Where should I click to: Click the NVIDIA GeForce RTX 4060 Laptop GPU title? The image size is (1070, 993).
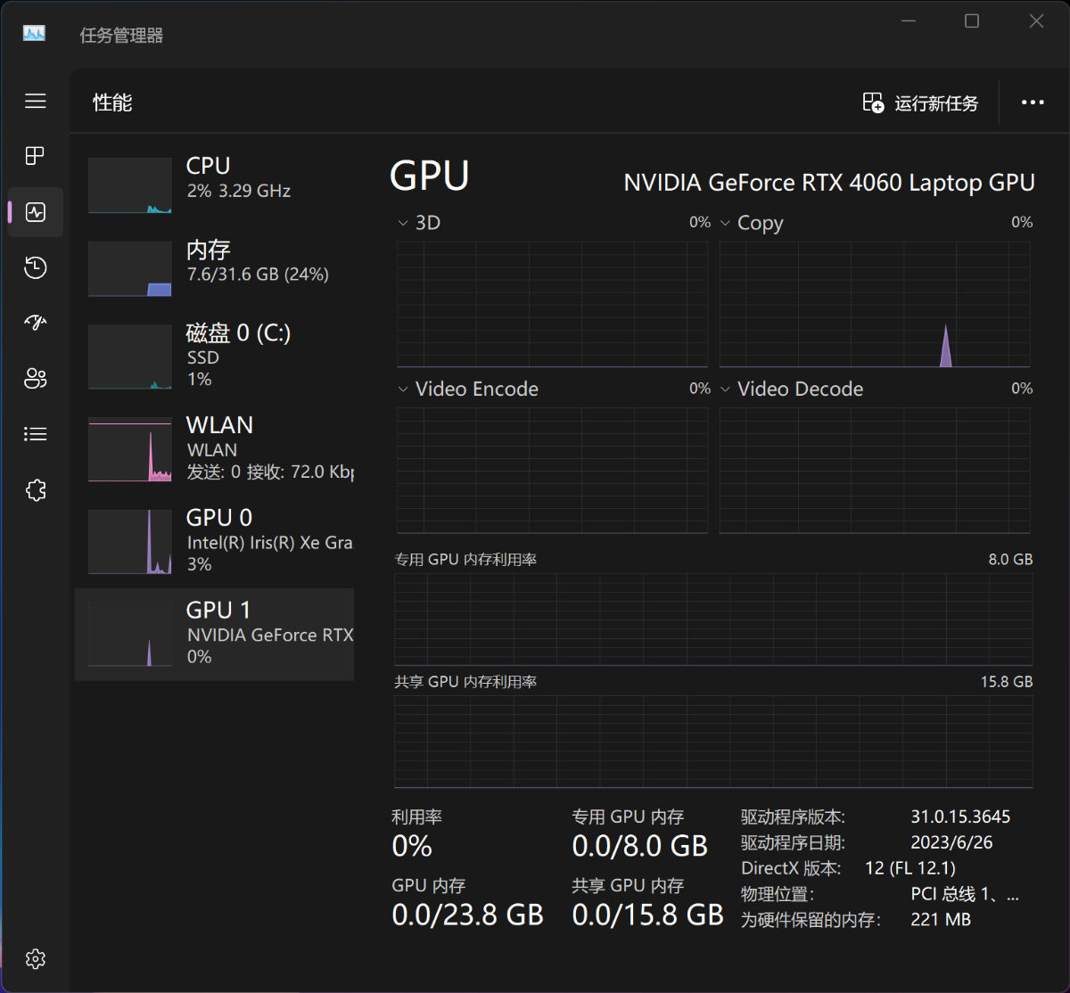[829, 183]
